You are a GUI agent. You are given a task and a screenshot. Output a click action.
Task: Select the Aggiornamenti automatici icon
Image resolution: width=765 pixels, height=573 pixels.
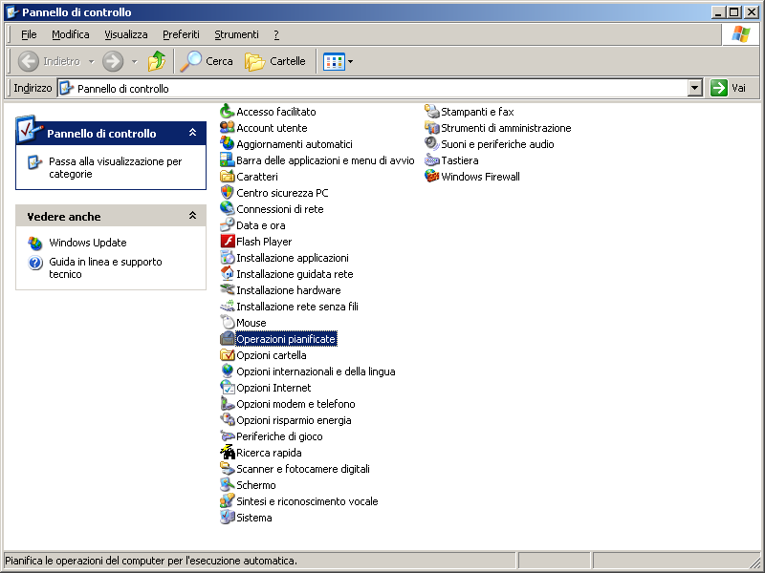click(227, 144)
